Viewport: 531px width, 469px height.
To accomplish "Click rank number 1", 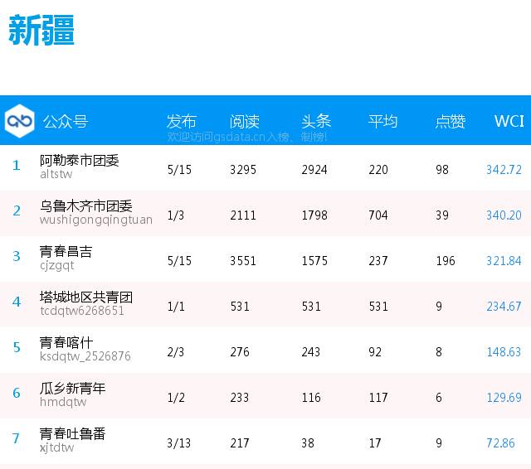I will [17, 166].
